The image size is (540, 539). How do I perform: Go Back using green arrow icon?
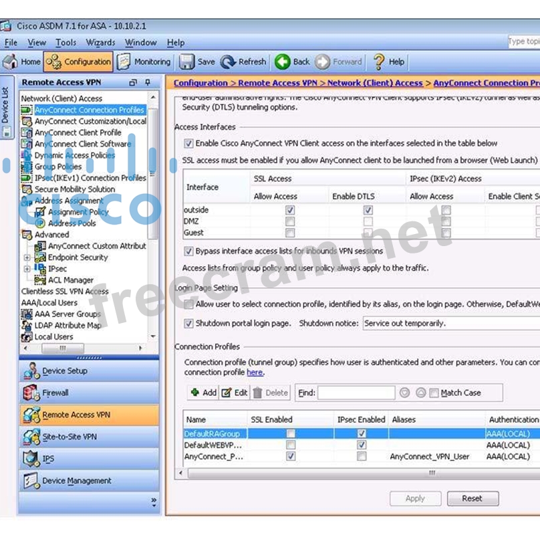pyautogui.click(x=282, y=62)
